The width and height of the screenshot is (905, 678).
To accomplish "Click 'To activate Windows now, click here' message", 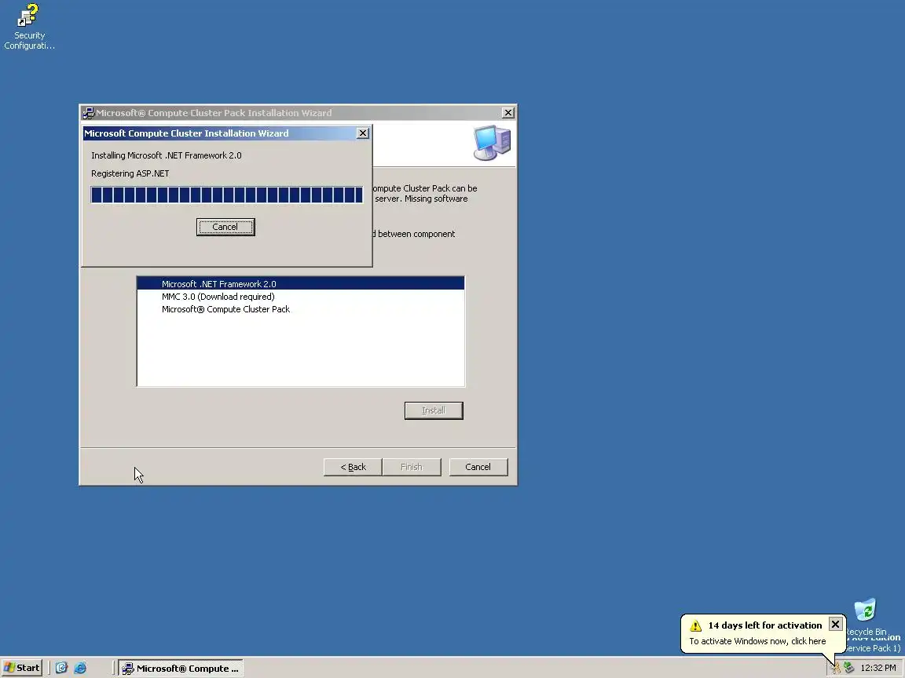I will [757, 641].
